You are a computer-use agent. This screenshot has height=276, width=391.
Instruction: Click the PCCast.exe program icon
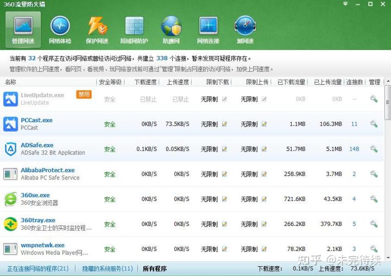(x=10, y=124)
